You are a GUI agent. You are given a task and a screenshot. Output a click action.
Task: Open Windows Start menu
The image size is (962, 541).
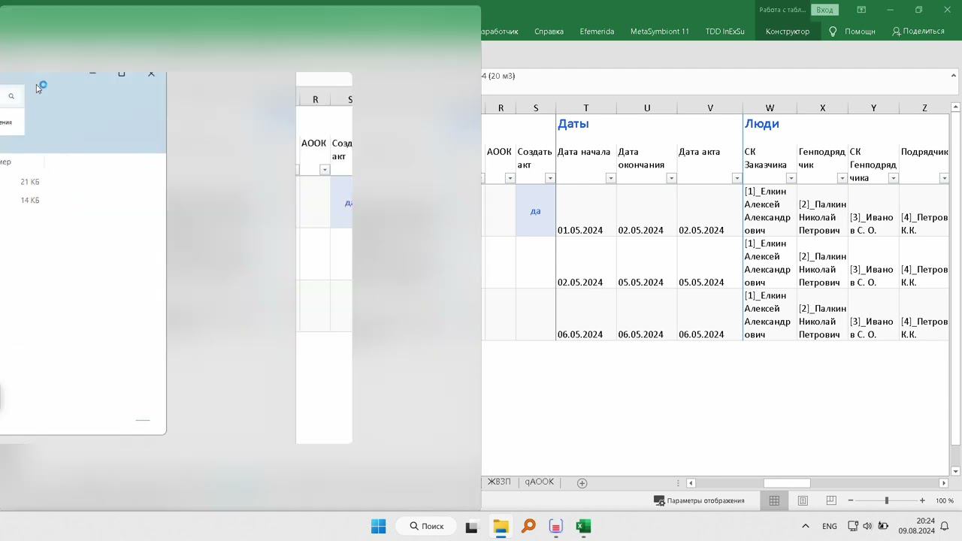(378, 526)
